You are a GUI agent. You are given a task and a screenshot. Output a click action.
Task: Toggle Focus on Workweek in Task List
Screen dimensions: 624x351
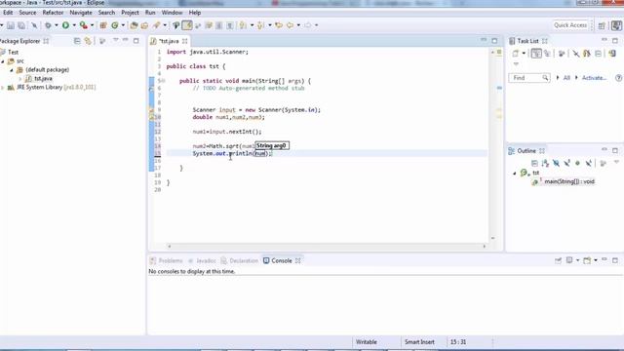tap(562, 54)
